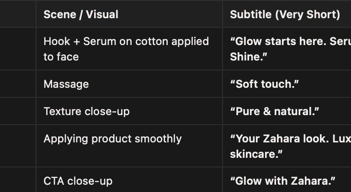
Task: Click the CTA close-up cell
Action: (78, 181)
